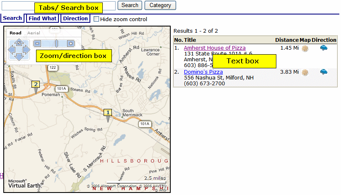341x195 pixels.
Task: Open the Domino's Pizza link
Action: pyautogui.click(x=203, y=72)
